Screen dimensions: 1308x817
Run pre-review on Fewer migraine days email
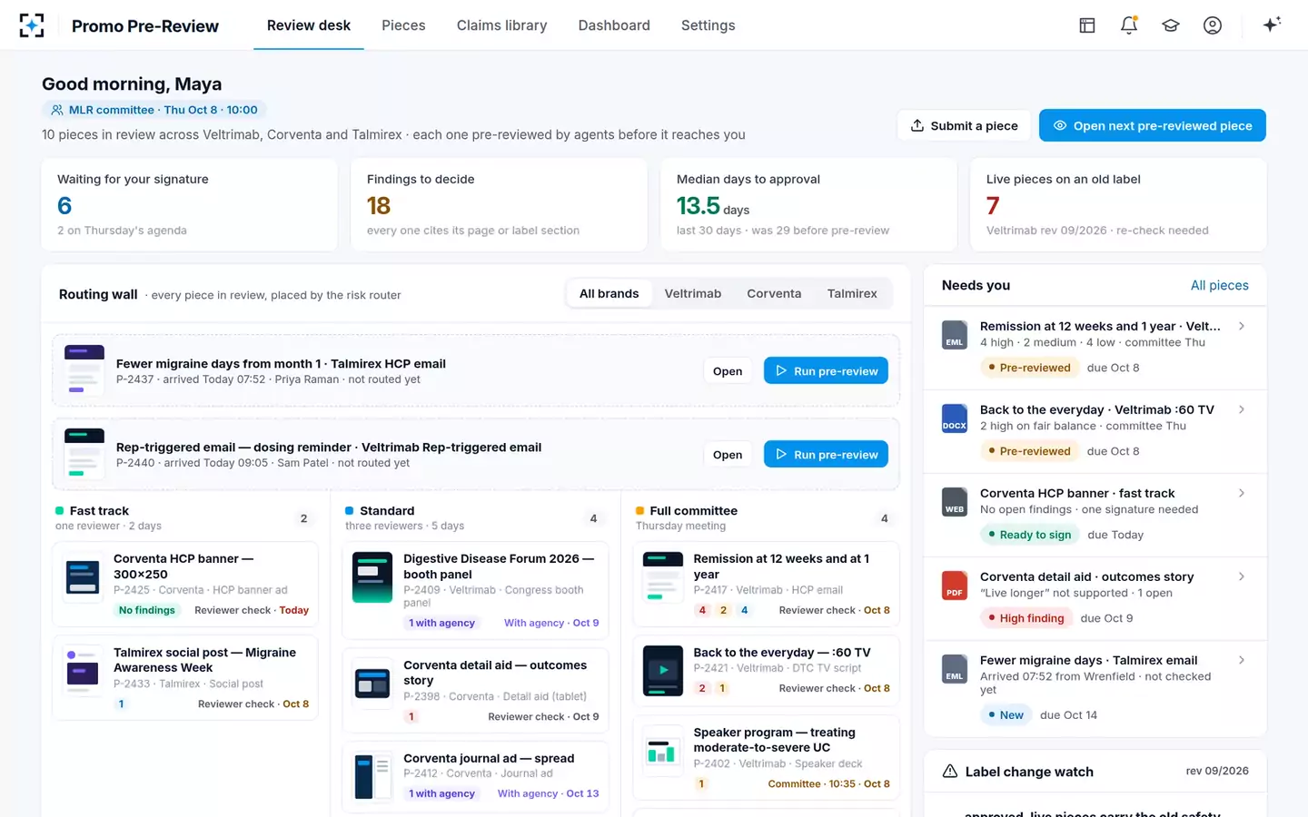826,370
